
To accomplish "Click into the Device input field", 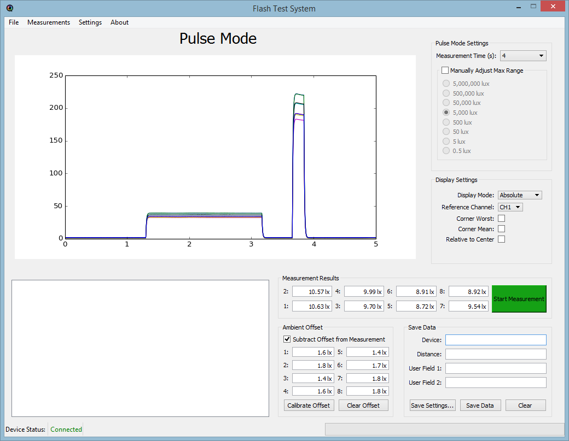I will coord(496,340).
